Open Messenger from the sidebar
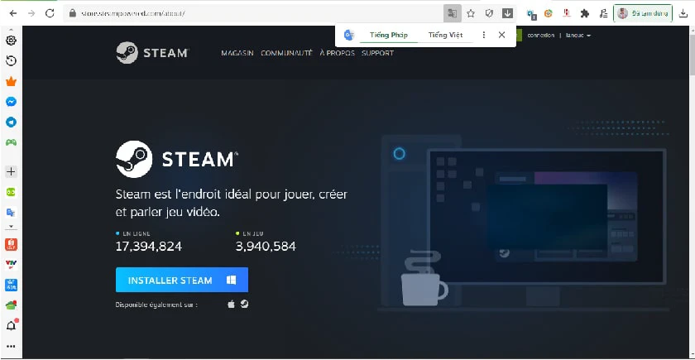The width and height of the screenshot is (695, 360). 11,102
